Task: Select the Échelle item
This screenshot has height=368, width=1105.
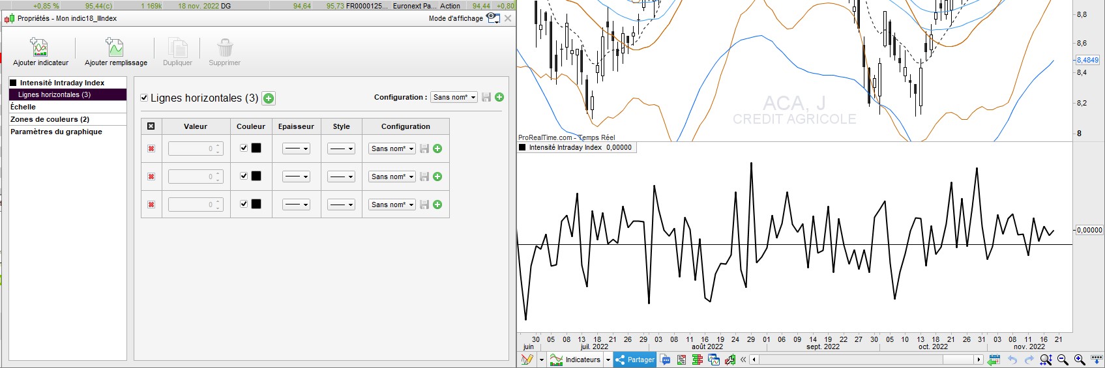Action: point(68,107)
